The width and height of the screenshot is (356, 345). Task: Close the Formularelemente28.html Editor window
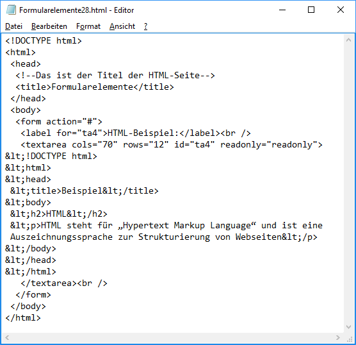coord(341,10)
